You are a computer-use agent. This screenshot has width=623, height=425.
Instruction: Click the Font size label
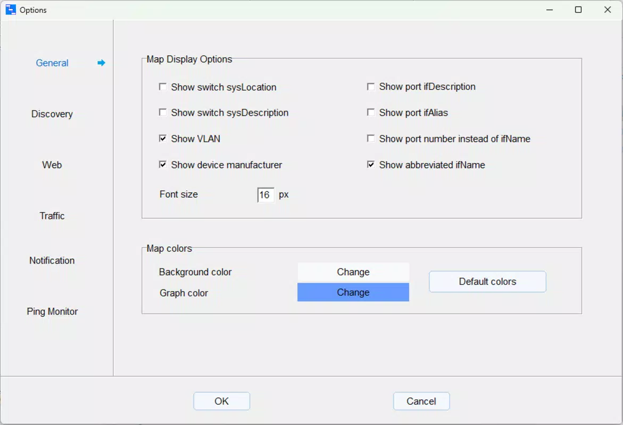pos(179,194)
